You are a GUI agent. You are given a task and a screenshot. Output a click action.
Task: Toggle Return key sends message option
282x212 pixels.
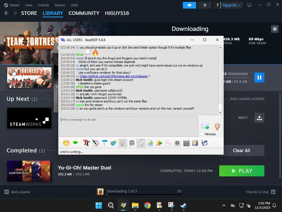tap(141, 143)
